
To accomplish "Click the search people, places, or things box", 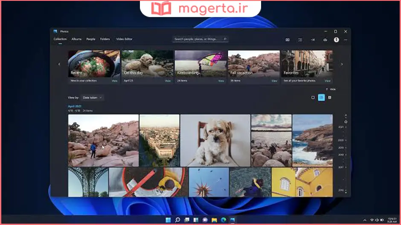I will (200, 39).
